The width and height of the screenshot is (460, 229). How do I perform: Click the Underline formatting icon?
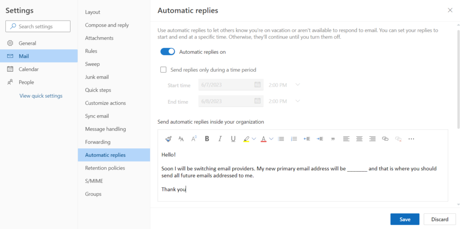tap(233, 139)
